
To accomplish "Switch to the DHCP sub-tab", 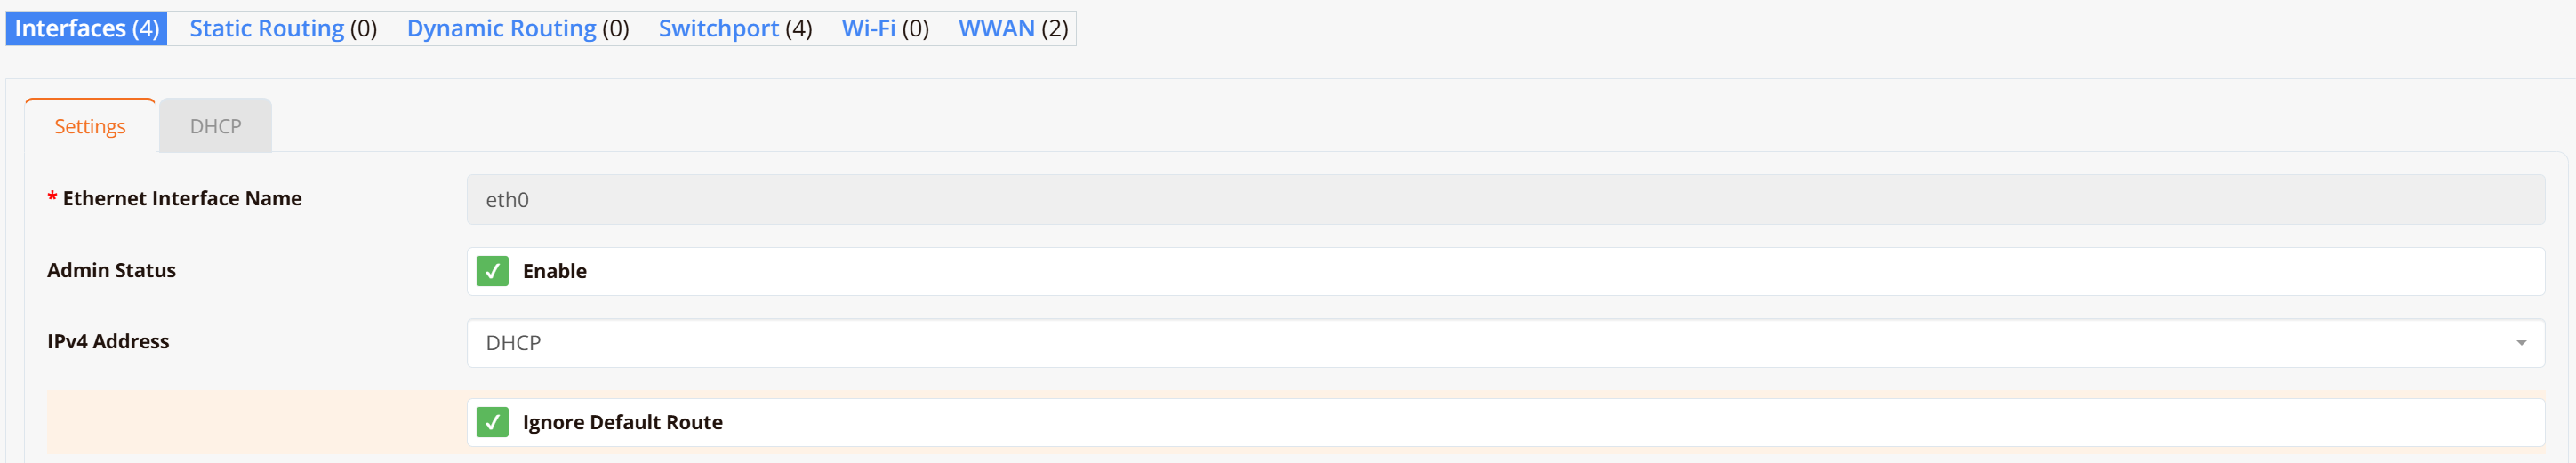I will (215, 126).
